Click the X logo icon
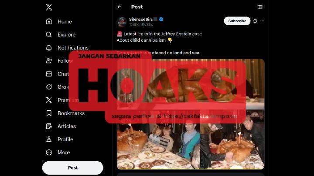Image resolution: width=314 pixels, height=176 pixels. coord(49,7)
